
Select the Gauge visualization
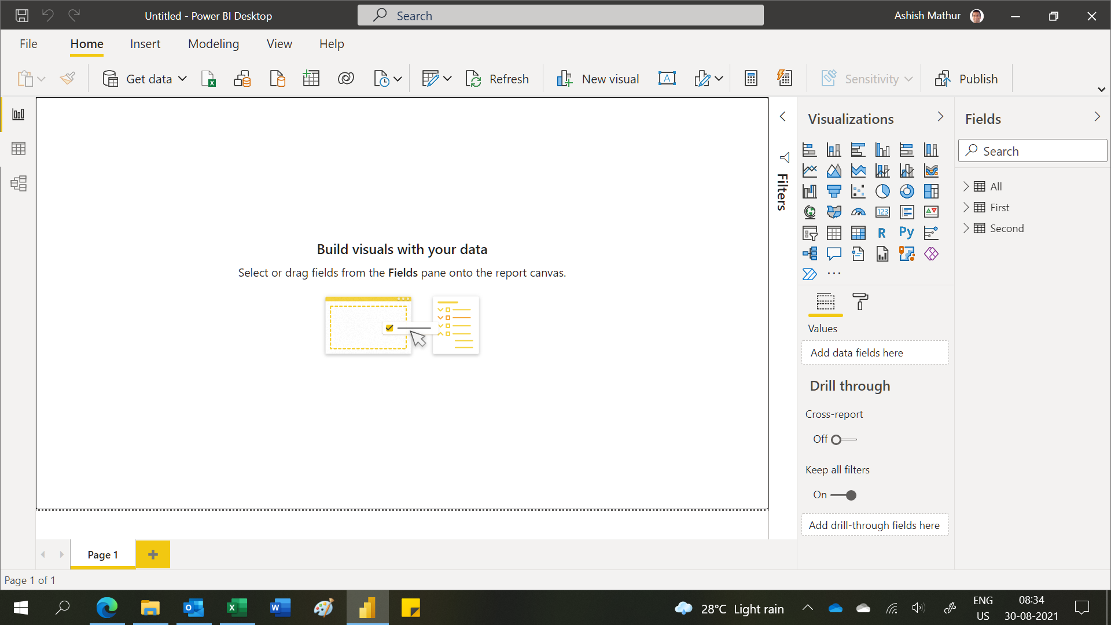858,212
